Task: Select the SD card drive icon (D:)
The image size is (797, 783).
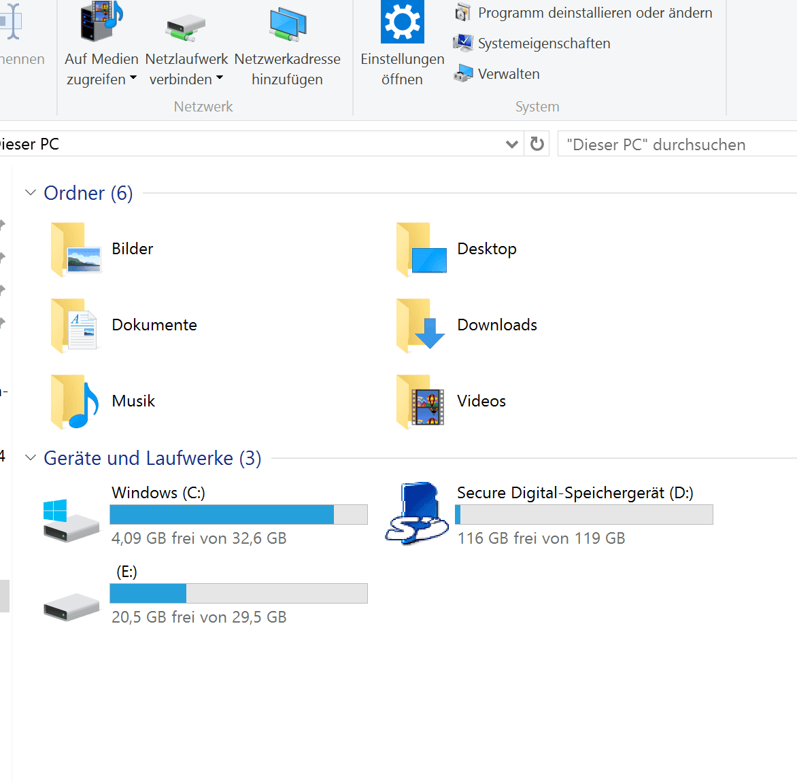Action: coord(417,513)
